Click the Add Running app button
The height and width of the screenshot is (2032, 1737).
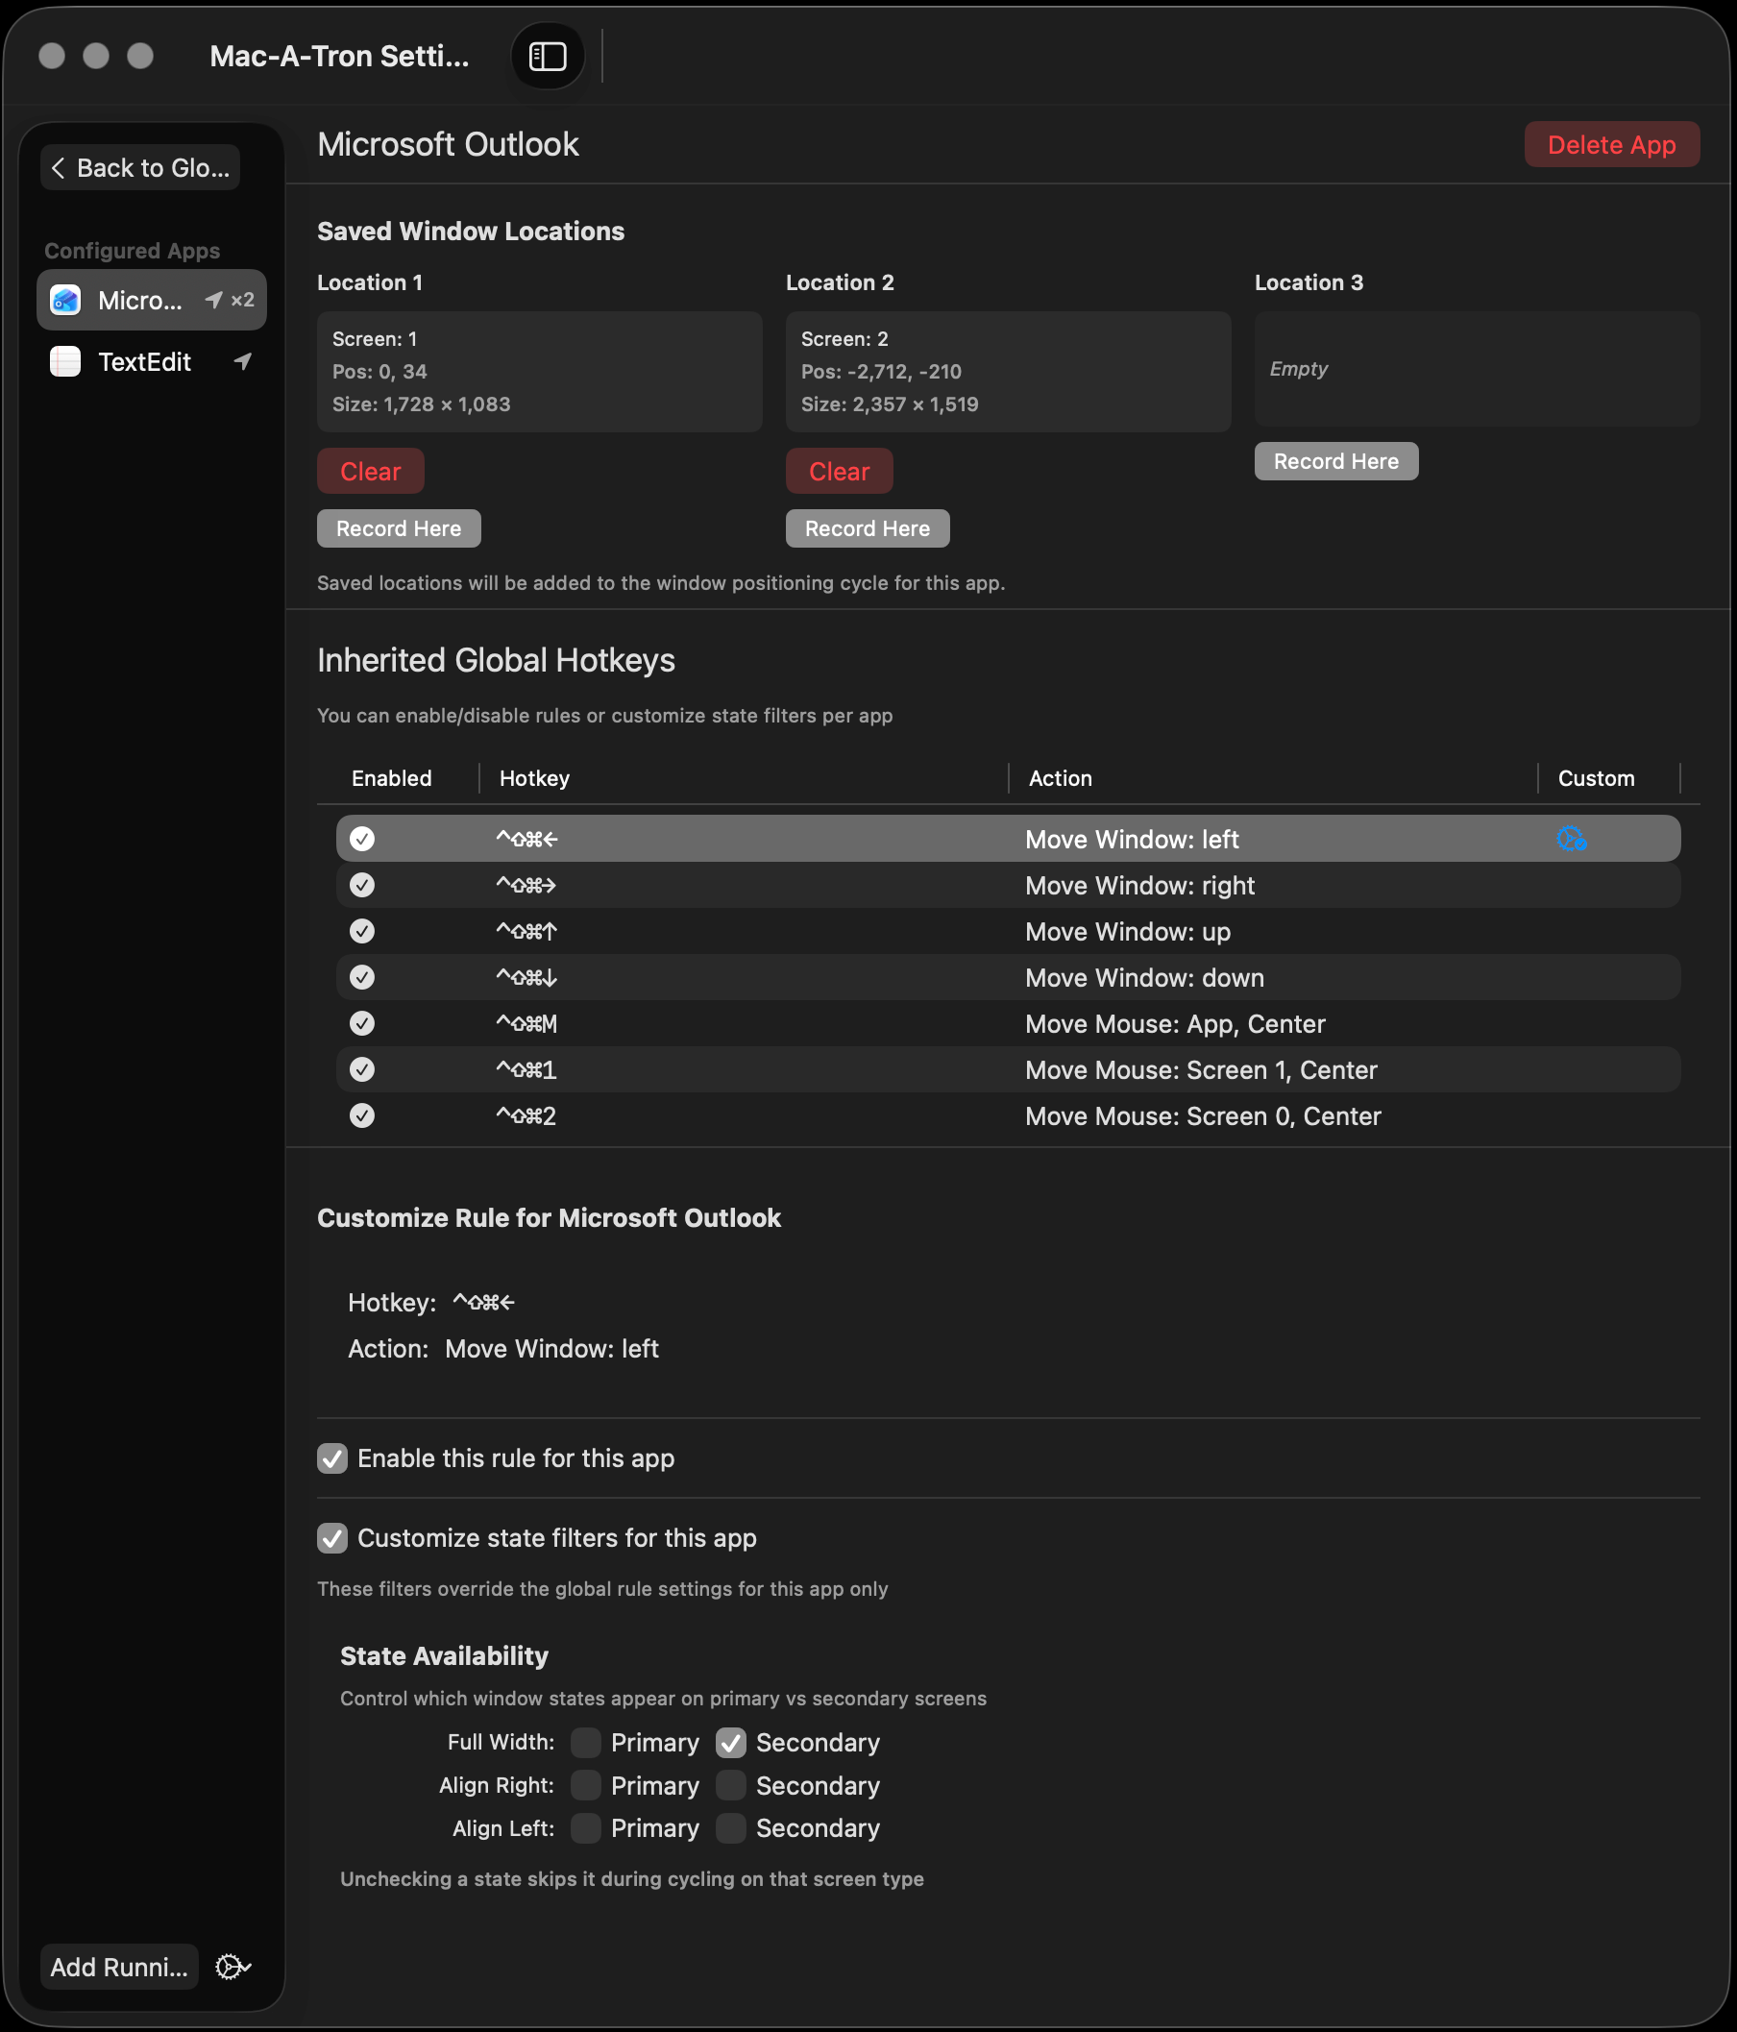tap(119, 1968)
